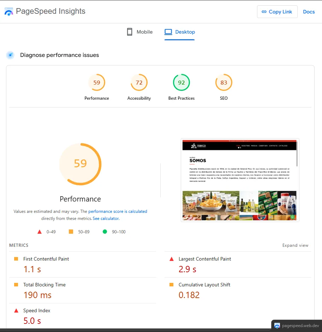Click the 5.0 s value
Image resolution: width=322 pixels, height=332 pixels.
[32, 321]
